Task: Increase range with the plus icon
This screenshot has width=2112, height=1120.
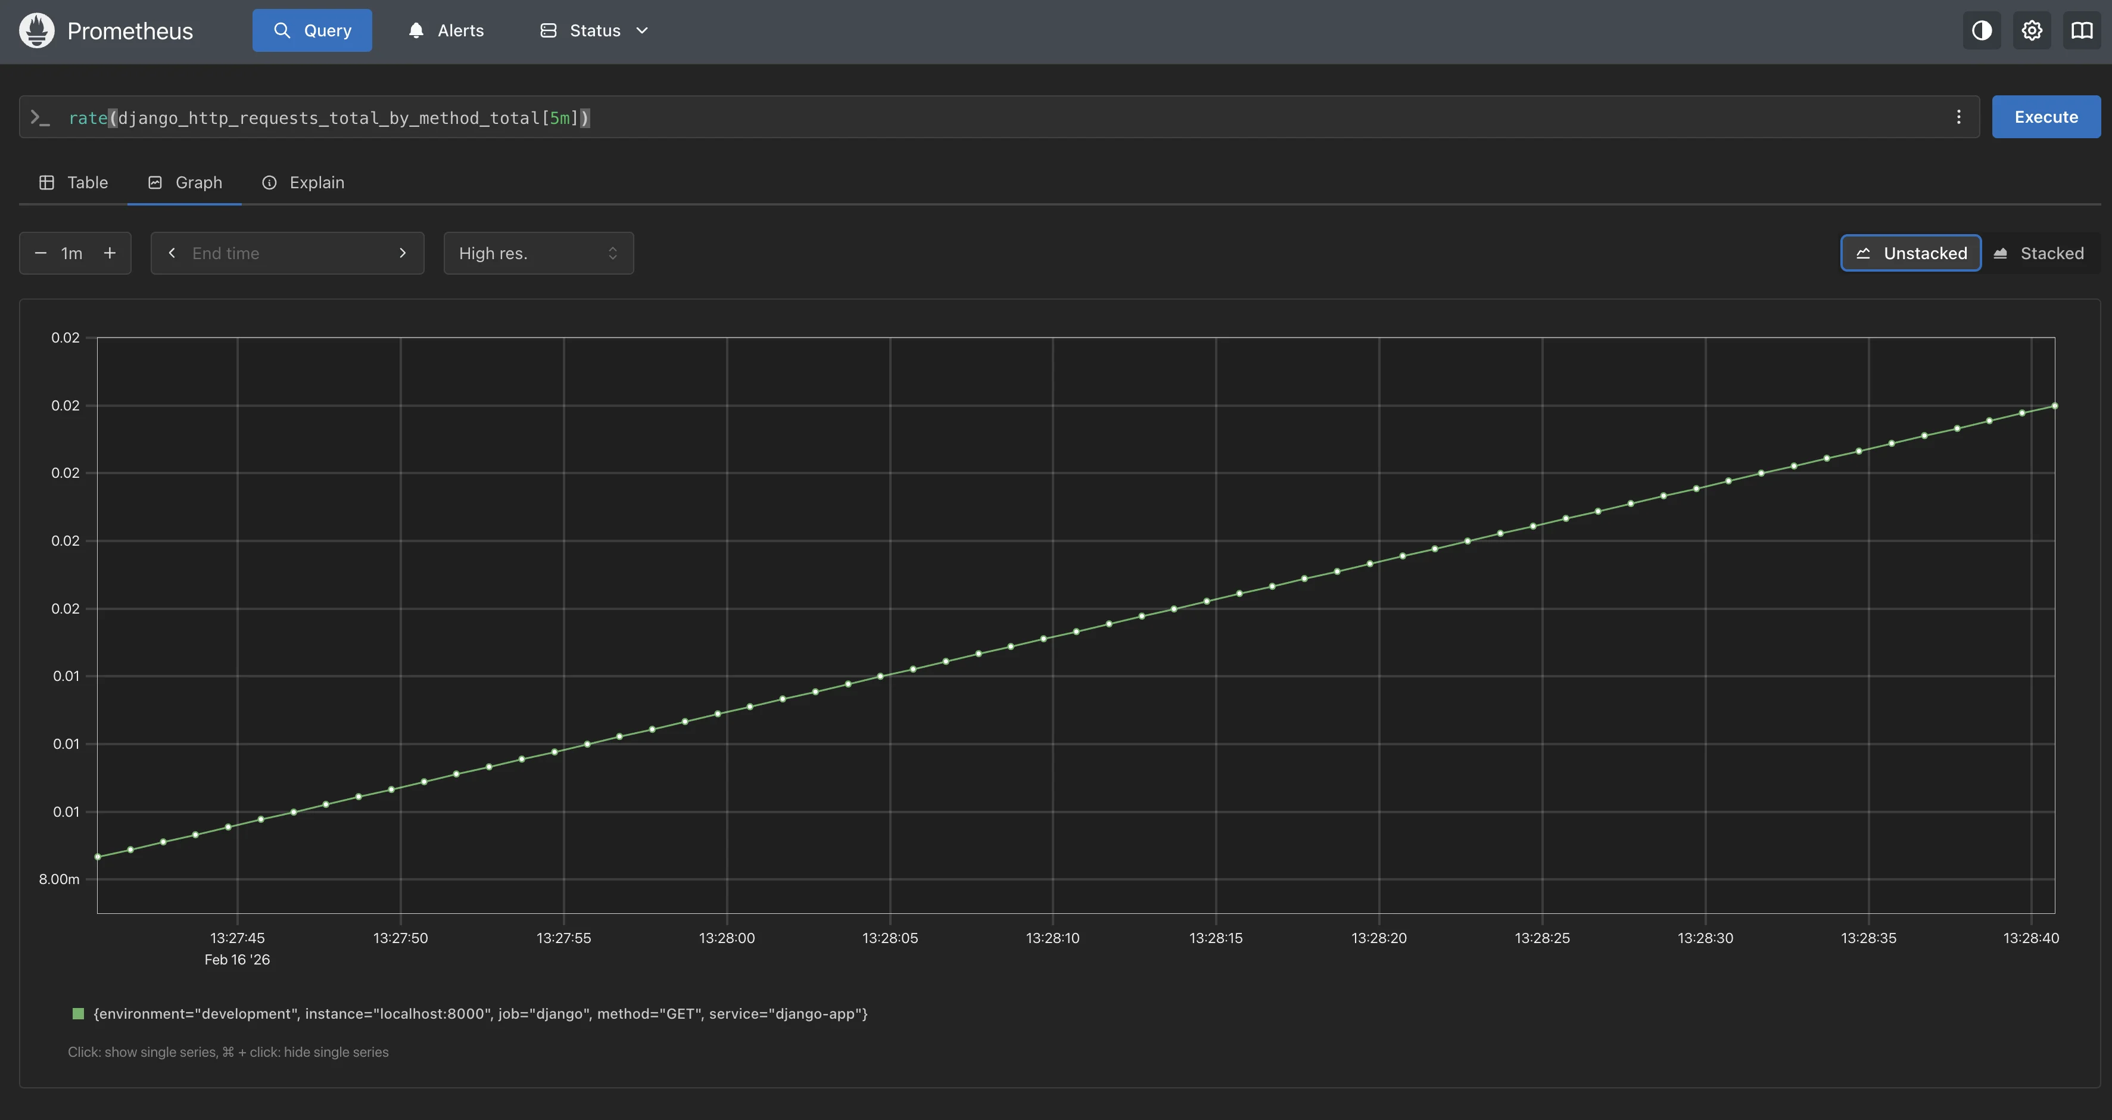Action: [x=110, y=253]
